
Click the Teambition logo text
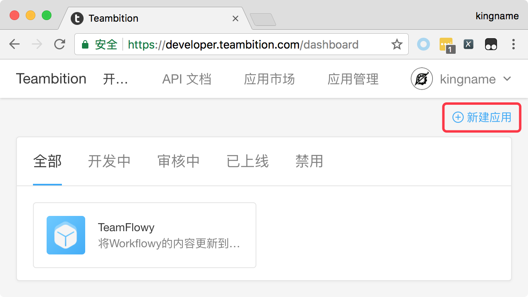51,79
